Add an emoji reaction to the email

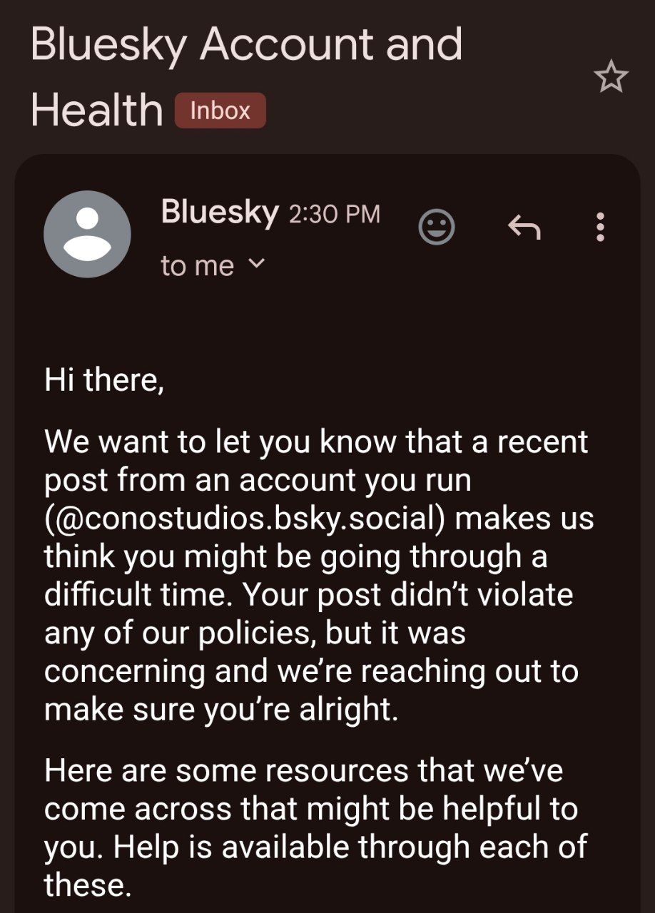tap(437, 228)
